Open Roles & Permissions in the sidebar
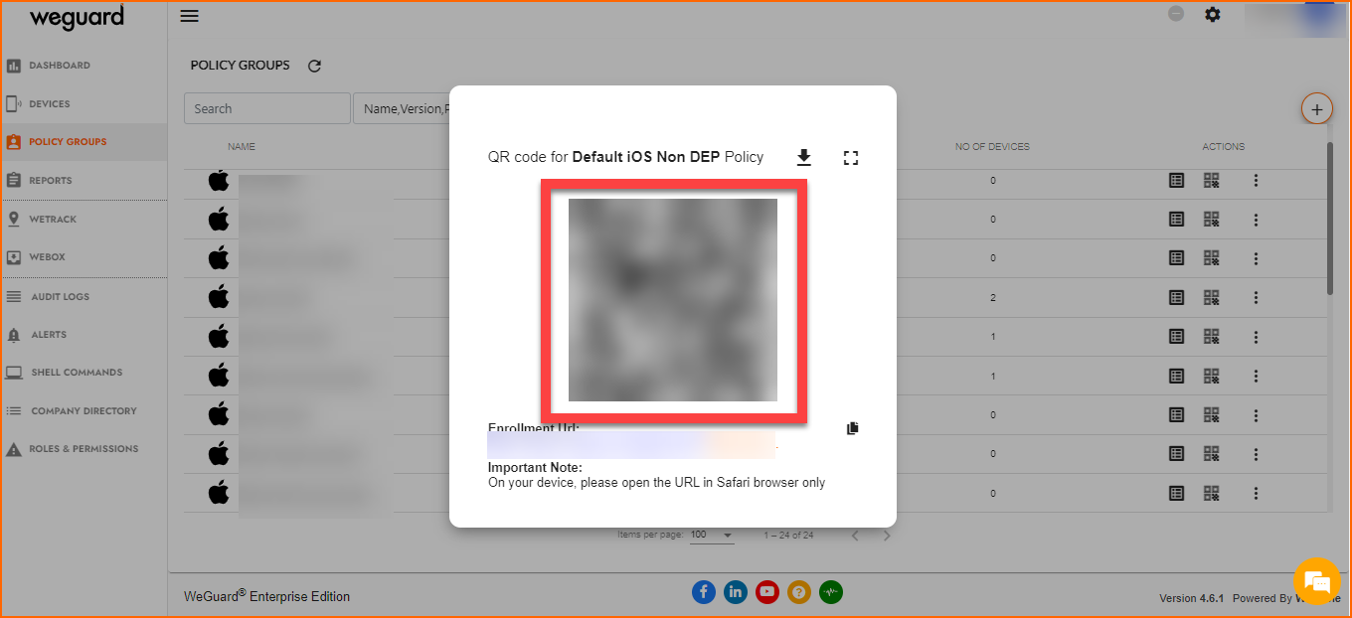The width and height of the screenshot is (1352, 618). [84, 449]
